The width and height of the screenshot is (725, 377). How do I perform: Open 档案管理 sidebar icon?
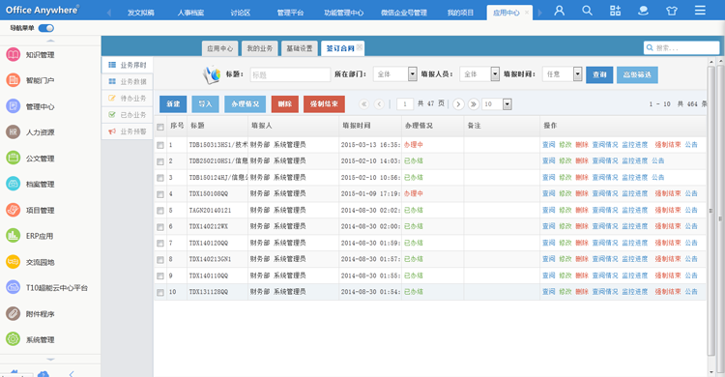pos(13,184)
